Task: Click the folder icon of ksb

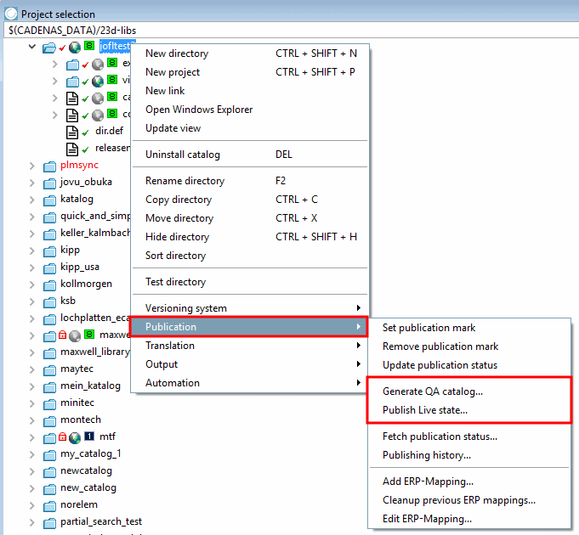Action: click(49, 302)
